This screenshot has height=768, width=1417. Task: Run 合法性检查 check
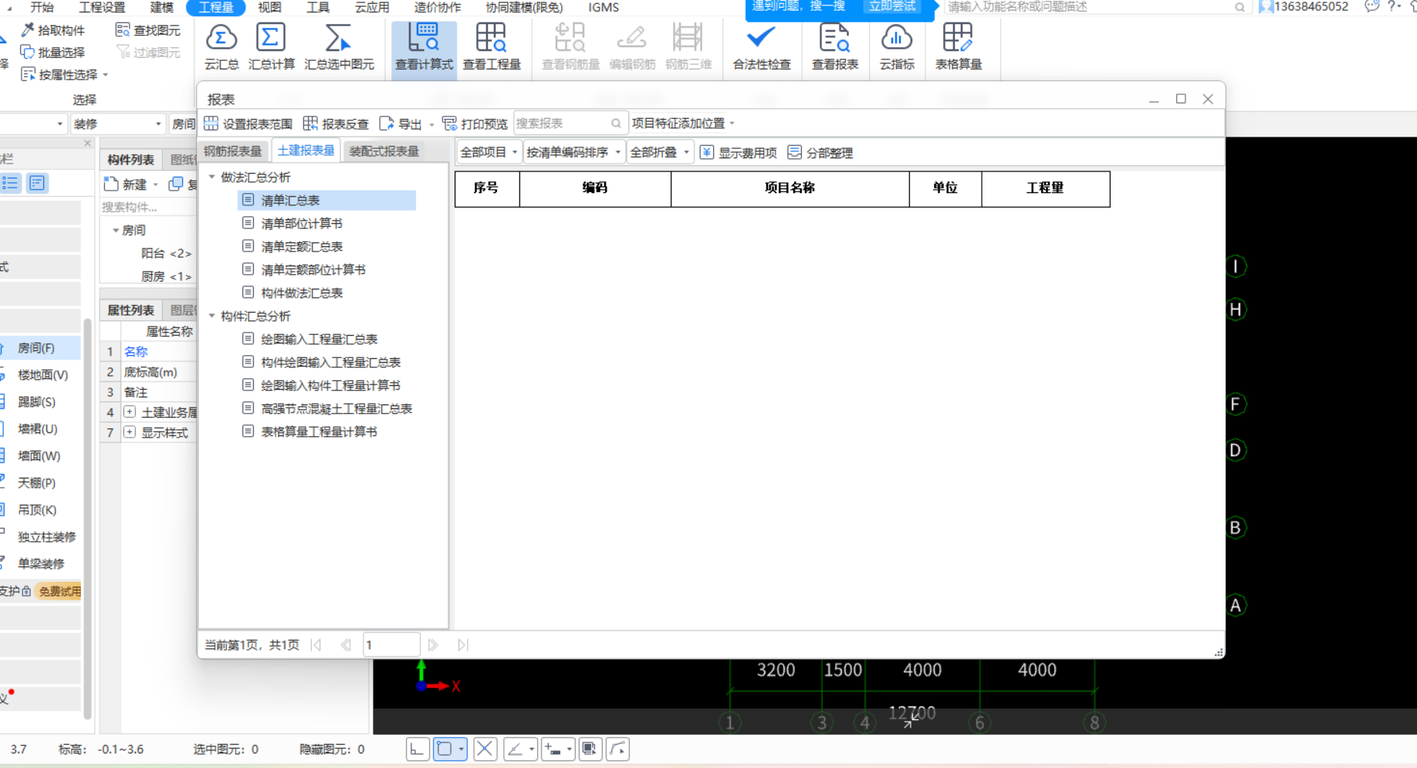[x=762, y=47]
